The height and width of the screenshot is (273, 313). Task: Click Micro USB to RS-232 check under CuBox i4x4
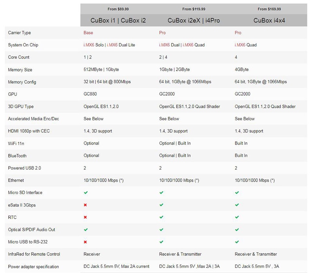(237, 242)
